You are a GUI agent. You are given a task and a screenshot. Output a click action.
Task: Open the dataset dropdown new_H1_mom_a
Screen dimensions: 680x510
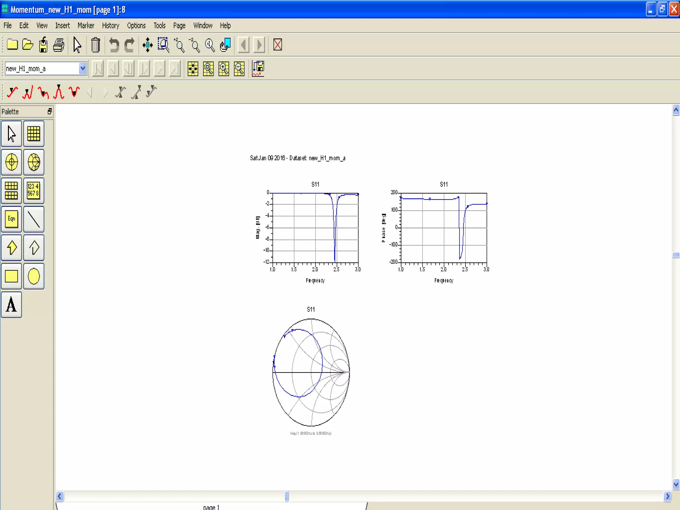tap(83, 68)
